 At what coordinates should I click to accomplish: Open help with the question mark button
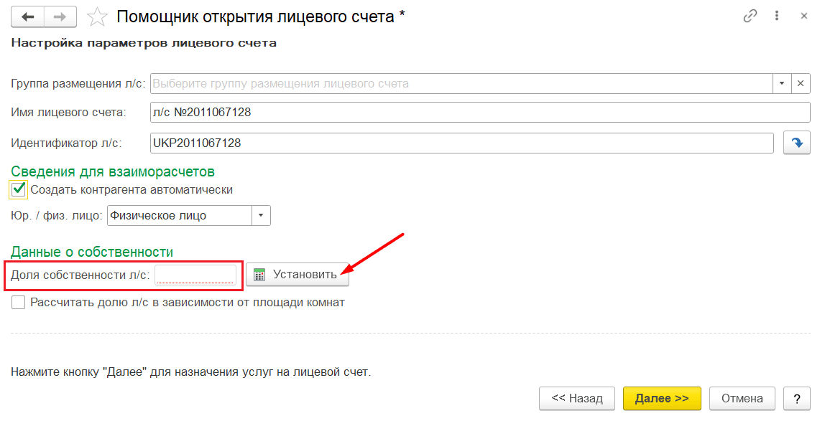pyautogui.click(x=796, y=399)
